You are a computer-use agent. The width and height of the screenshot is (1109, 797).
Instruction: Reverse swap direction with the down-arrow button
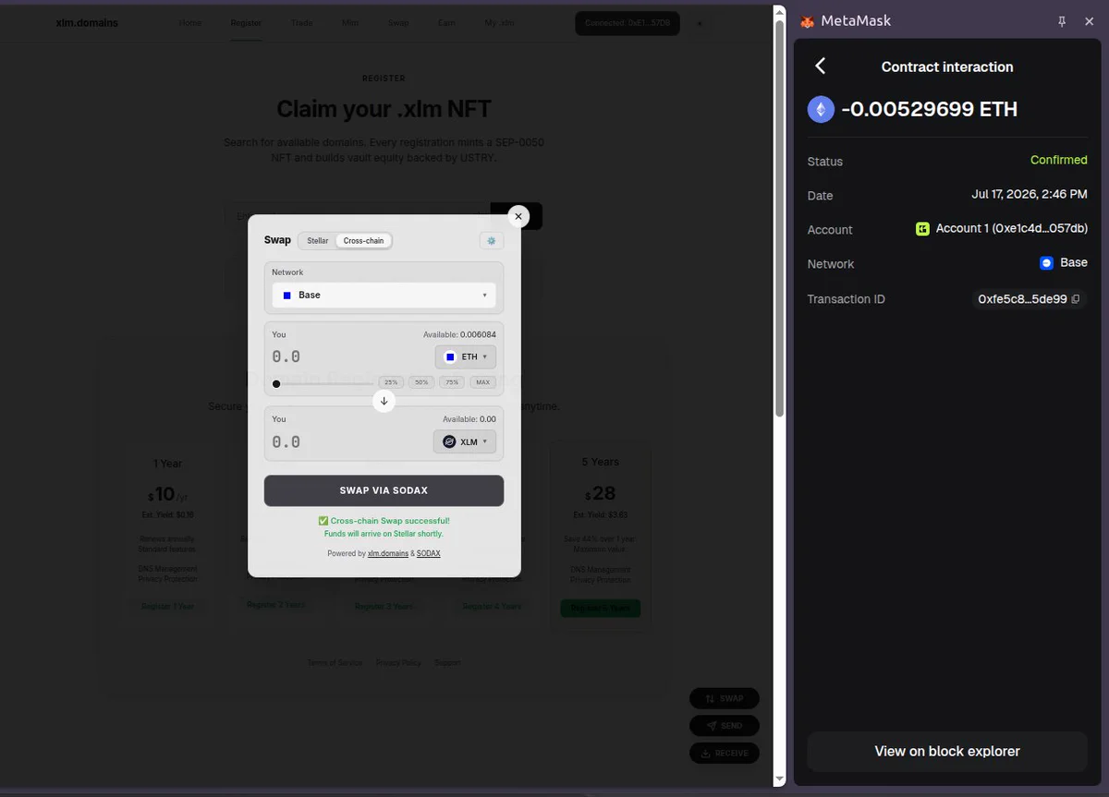tap(384, 401)
